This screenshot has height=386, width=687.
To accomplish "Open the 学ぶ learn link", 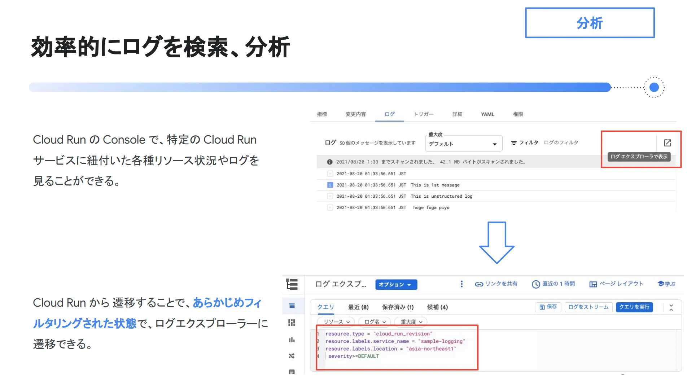I will coord(666,284).
